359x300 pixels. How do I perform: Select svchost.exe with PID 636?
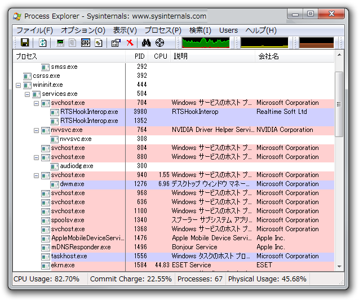click(174, 202)
